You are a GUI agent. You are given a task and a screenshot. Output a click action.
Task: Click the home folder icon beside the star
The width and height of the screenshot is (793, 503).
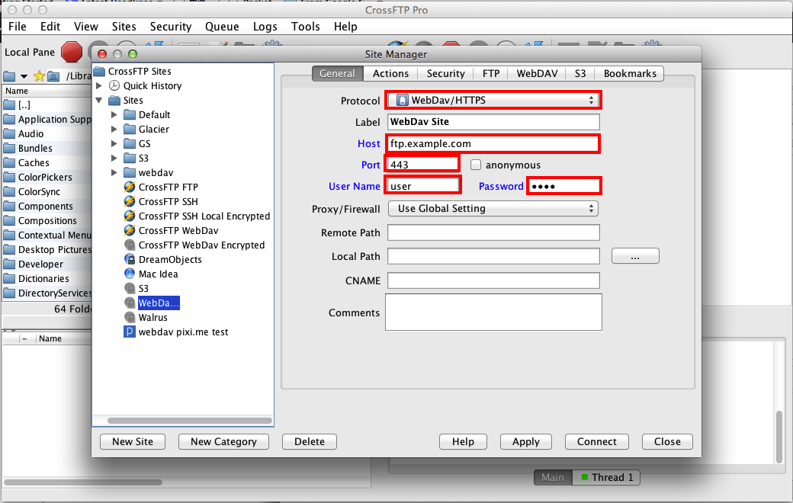53,76
